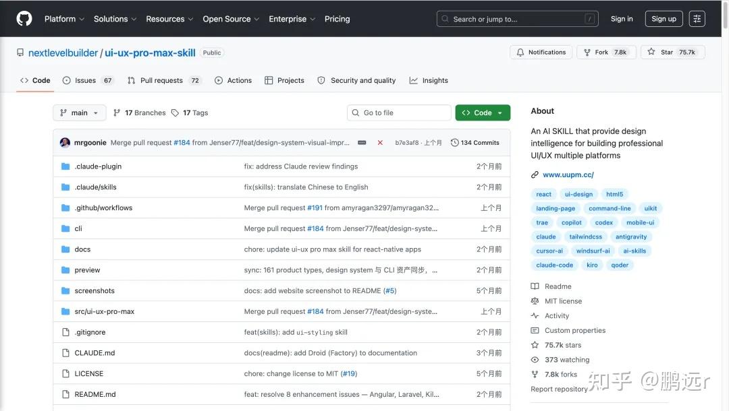Open the .github/workflows folder

(103, 208)
